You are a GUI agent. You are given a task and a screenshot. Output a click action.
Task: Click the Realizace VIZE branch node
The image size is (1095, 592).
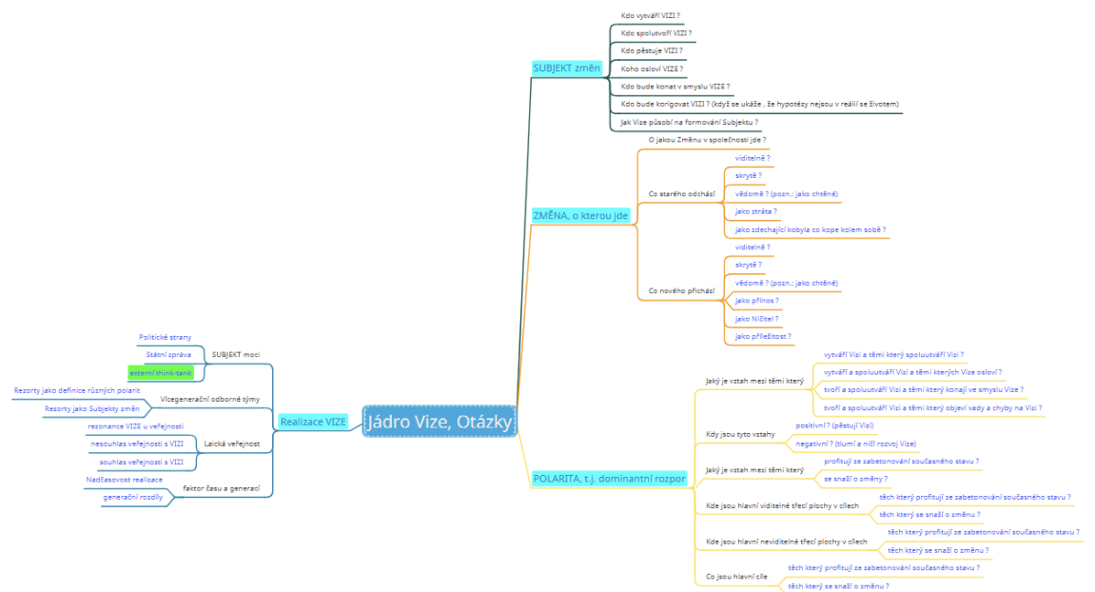[313, 421]
